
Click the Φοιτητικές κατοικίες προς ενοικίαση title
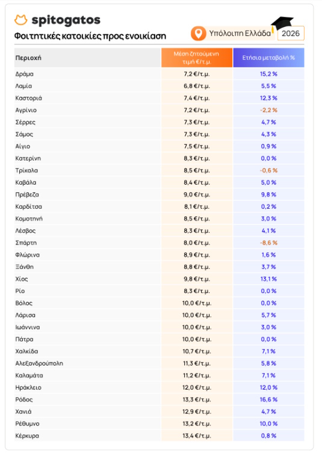click(x=90, y=36)
